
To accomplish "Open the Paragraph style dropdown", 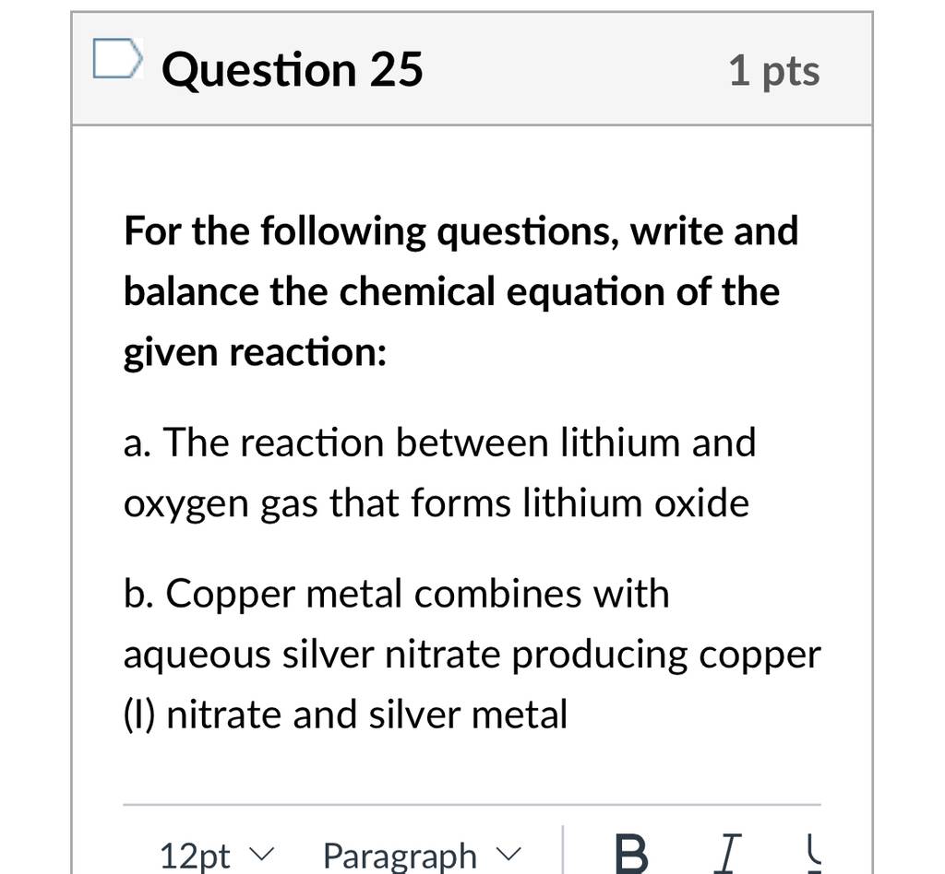I will click(x=422, y=855).
